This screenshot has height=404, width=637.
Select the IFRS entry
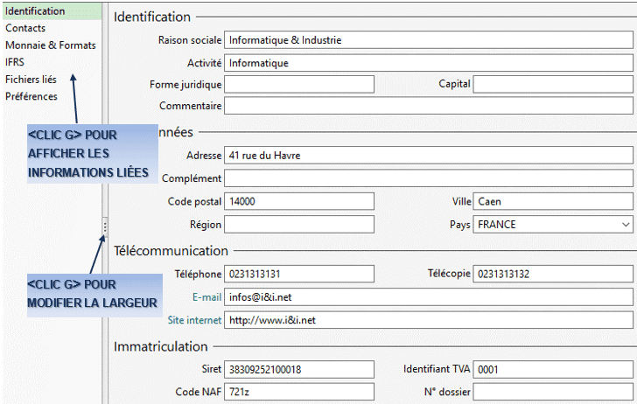(x=15, y=62)
